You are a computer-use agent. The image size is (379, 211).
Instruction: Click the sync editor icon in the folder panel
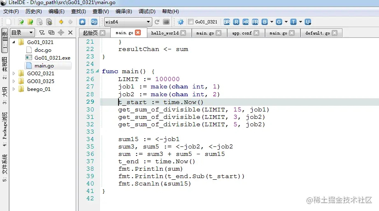click(51, 32)
